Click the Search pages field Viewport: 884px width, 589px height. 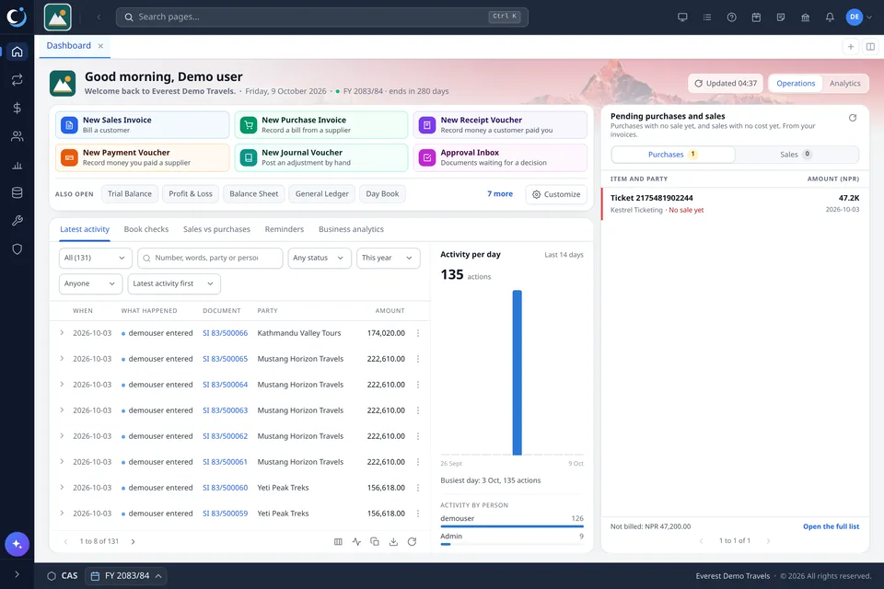coord(322,17)
